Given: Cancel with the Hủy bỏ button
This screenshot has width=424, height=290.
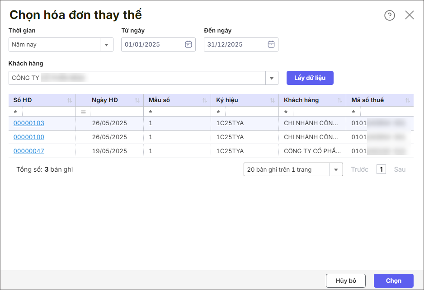Looking at the screenshot, I should [x=346, y=281].
